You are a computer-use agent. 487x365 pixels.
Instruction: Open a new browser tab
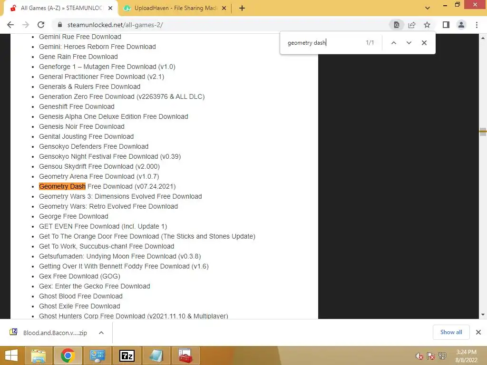point(242,9)
